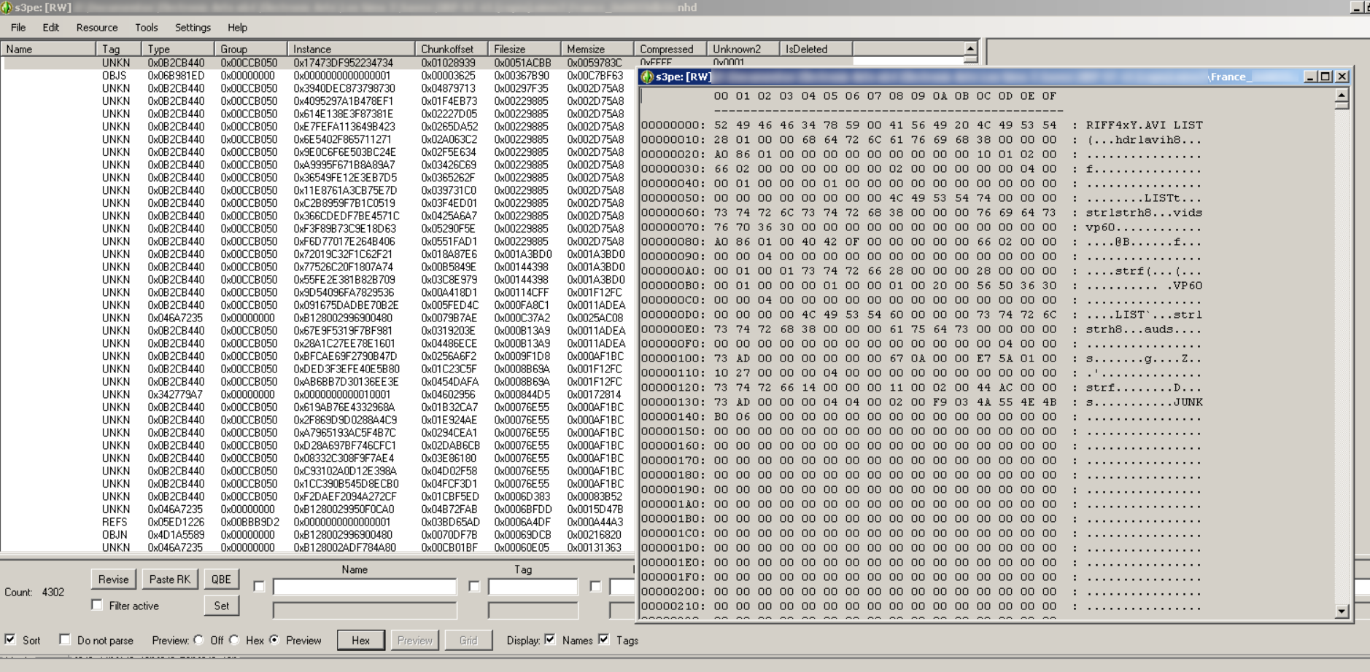Viewport: 1370px width, 672px height.
Task: Click the Revise button
Action: point(113,579)
